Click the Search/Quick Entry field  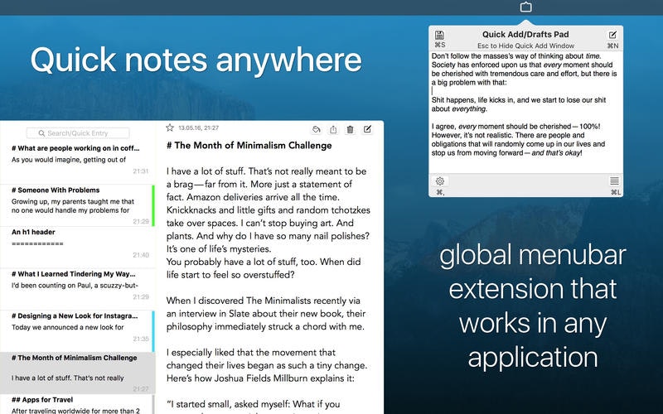click(78, 133)
